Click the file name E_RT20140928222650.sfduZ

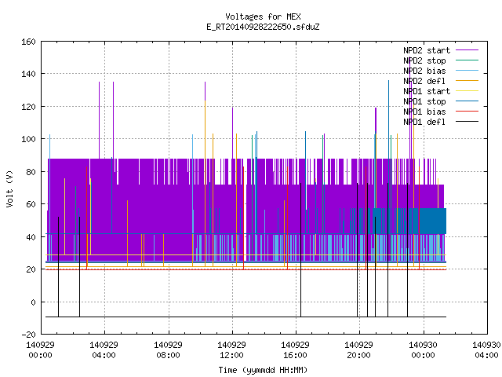tap(263, 27)
